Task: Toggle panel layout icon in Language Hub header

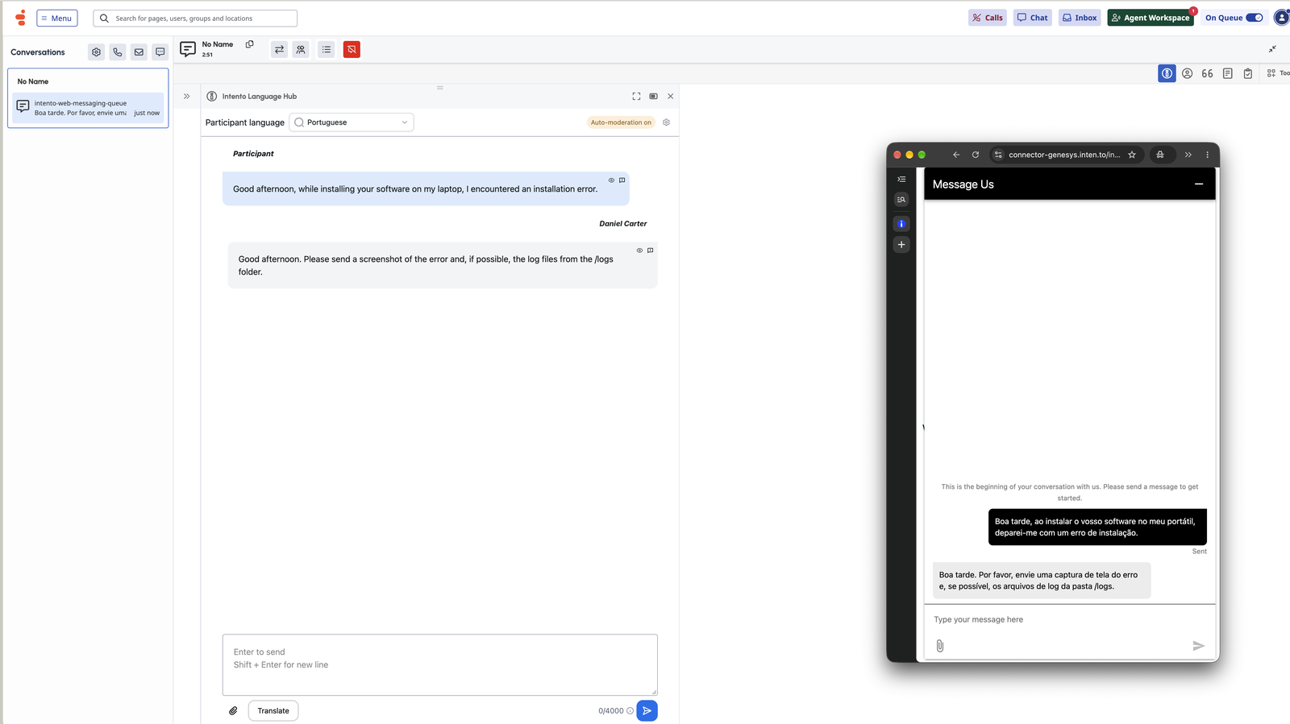Action: pos(653,97)
